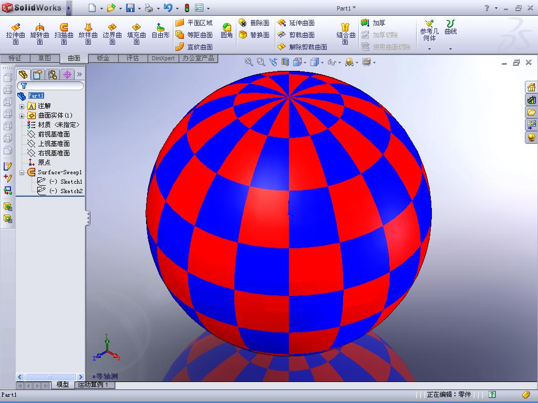
Task: Click the Zoom to Fit icon
Action: click(249, 62)
